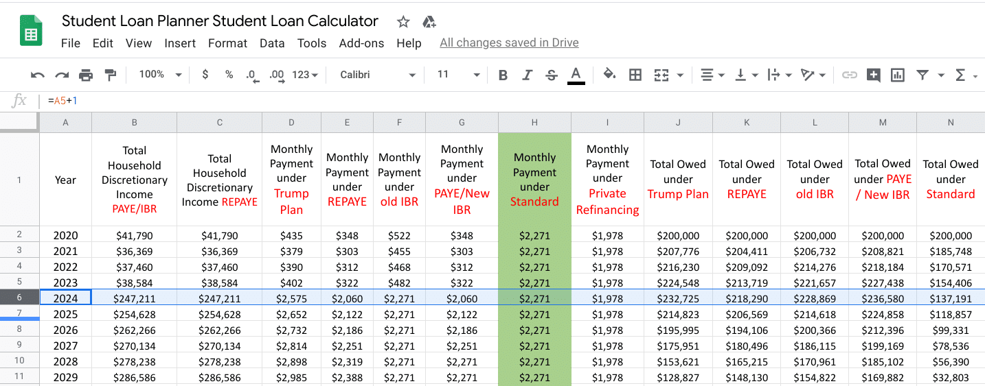Insert a comment

point(874,75)
